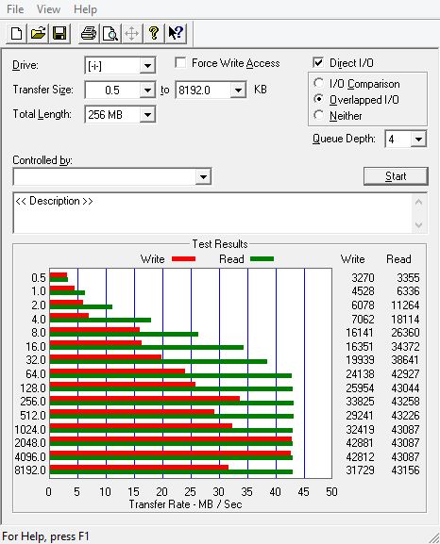Activate the context help arrow icon

point(176,34)
